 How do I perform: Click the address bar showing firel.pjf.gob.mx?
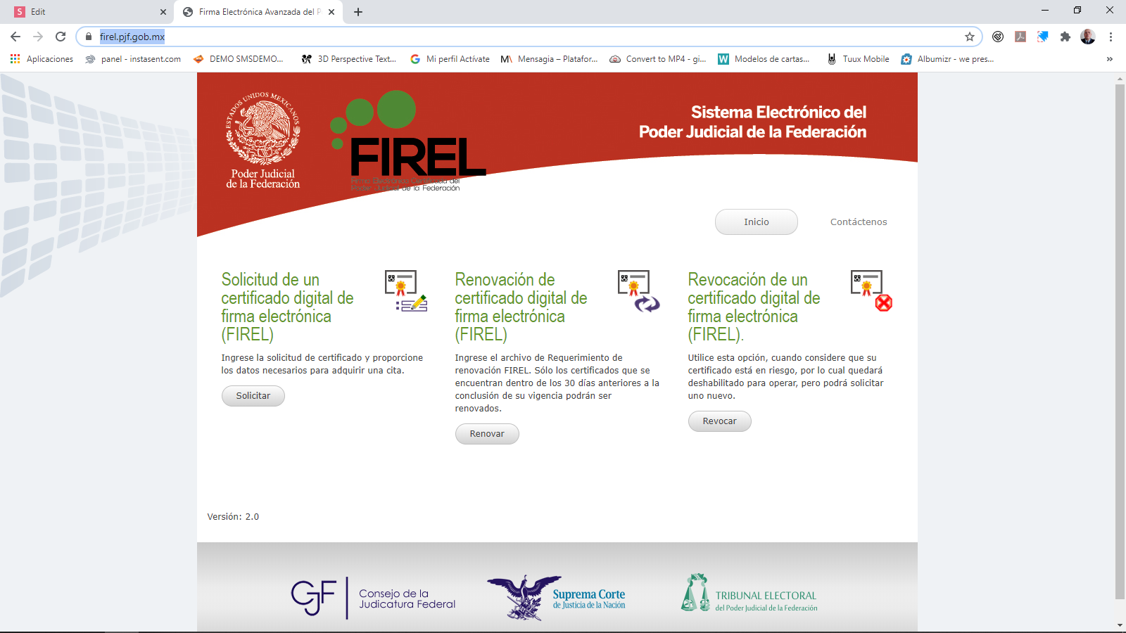[x=528, y=37]
